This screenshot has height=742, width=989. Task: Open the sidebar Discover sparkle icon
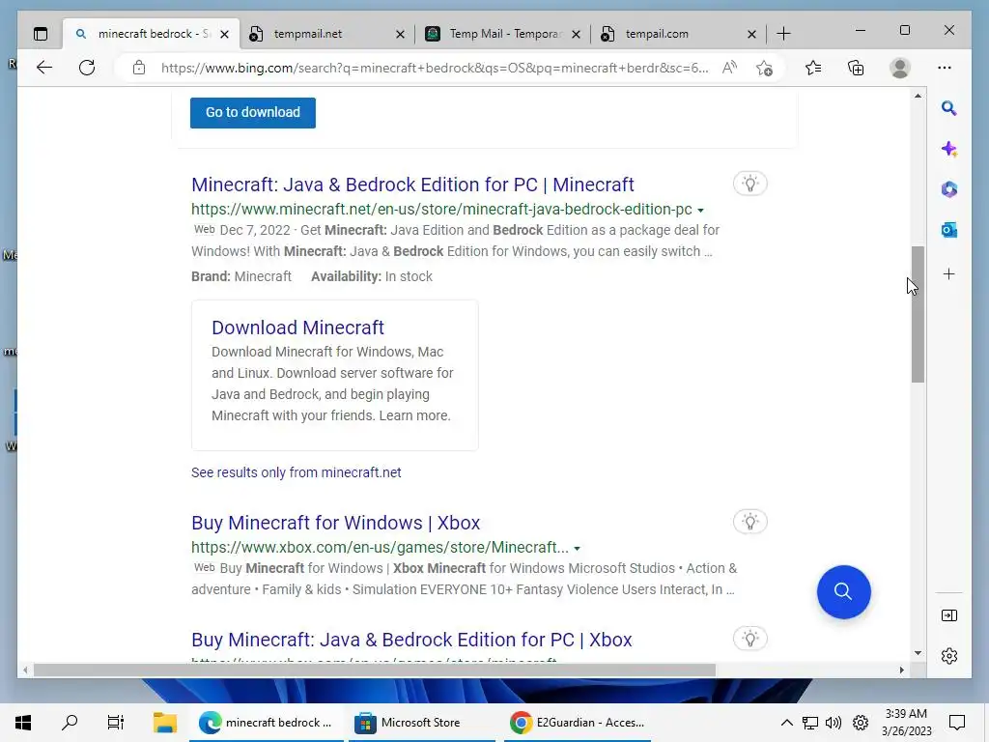pyautogui.click(x=948, y=150)
